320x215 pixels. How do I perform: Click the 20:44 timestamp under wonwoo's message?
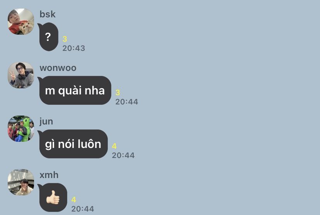click(x=127, y=102)
